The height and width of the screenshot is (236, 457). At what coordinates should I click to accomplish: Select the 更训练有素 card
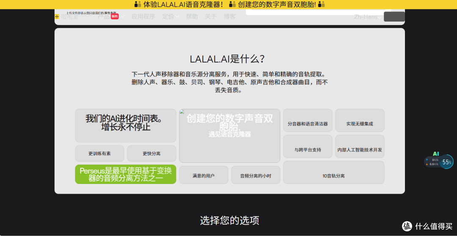(100, 153)
